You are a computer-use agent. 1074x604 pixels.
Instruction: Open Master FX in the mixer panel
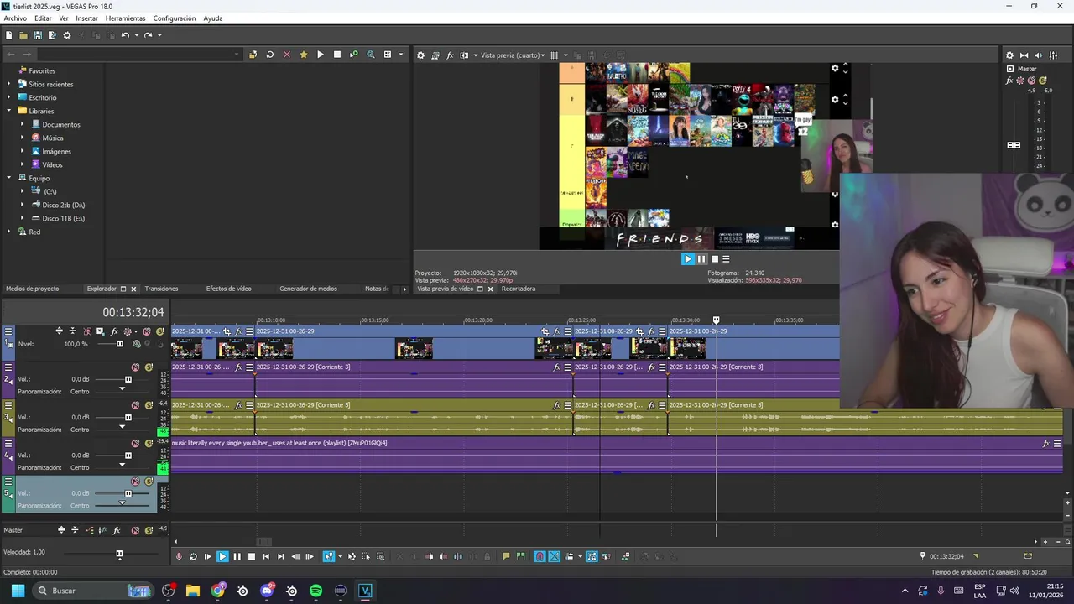tap(1009, 81)
